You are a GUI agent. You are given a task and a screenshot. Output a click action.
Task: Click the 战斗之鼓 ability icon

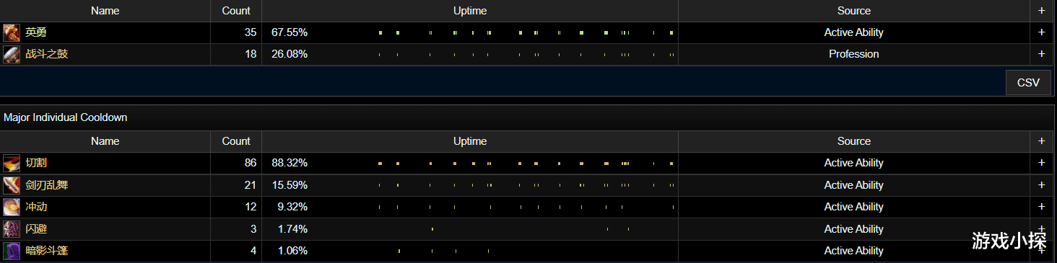[12, 54]
